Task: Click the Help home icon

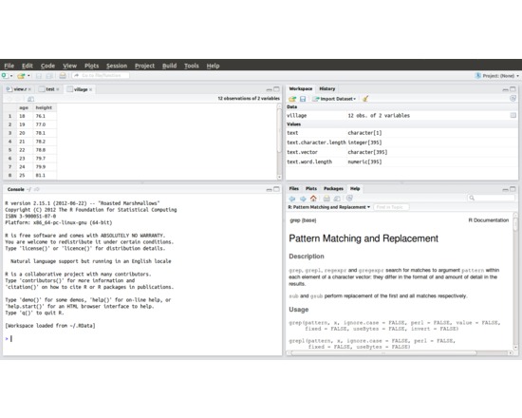Action: 313,199
